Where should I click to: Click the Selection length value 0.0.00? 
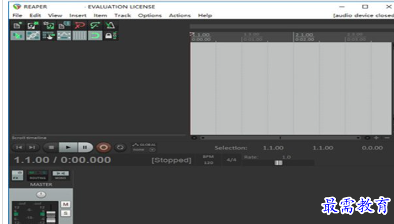[372, 148]
